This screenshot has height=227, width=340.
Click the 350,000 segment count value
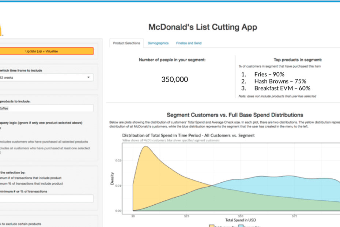(174, 79)
